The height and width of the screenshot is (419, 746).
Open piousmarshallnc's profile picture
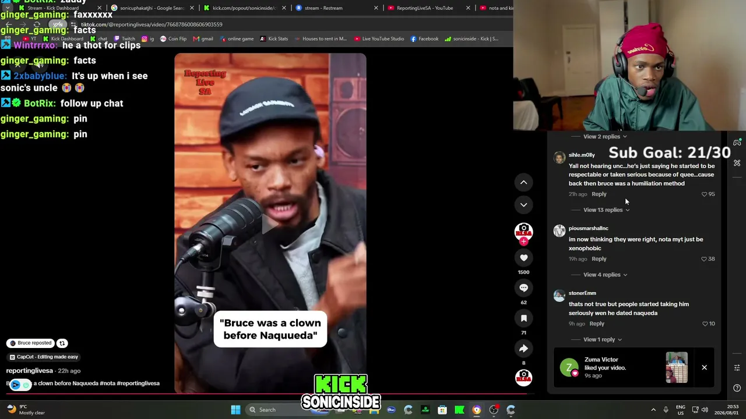point(559,231)
